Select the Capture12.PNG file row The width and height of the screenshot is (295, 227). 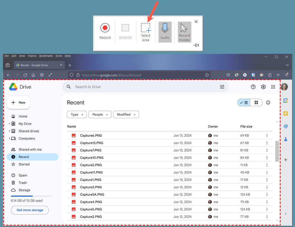tap(170, 143)
